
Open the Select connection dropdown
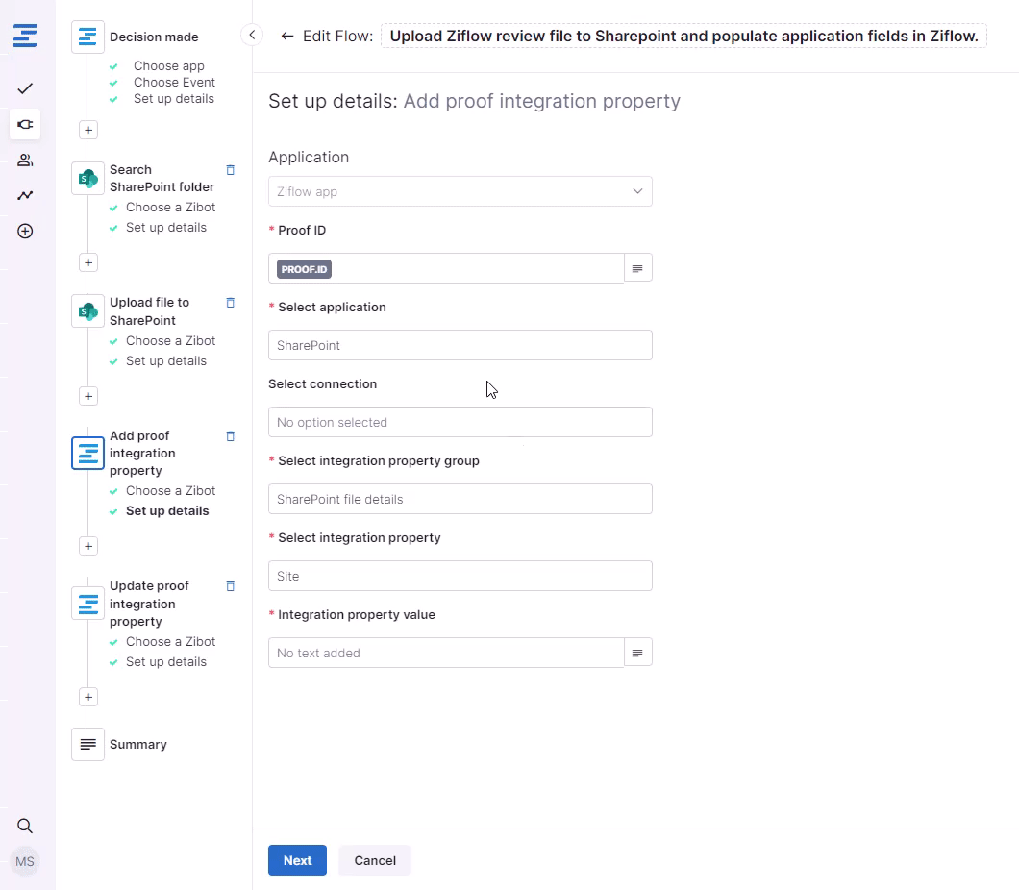pyautogui.click(x=460, y=422)
